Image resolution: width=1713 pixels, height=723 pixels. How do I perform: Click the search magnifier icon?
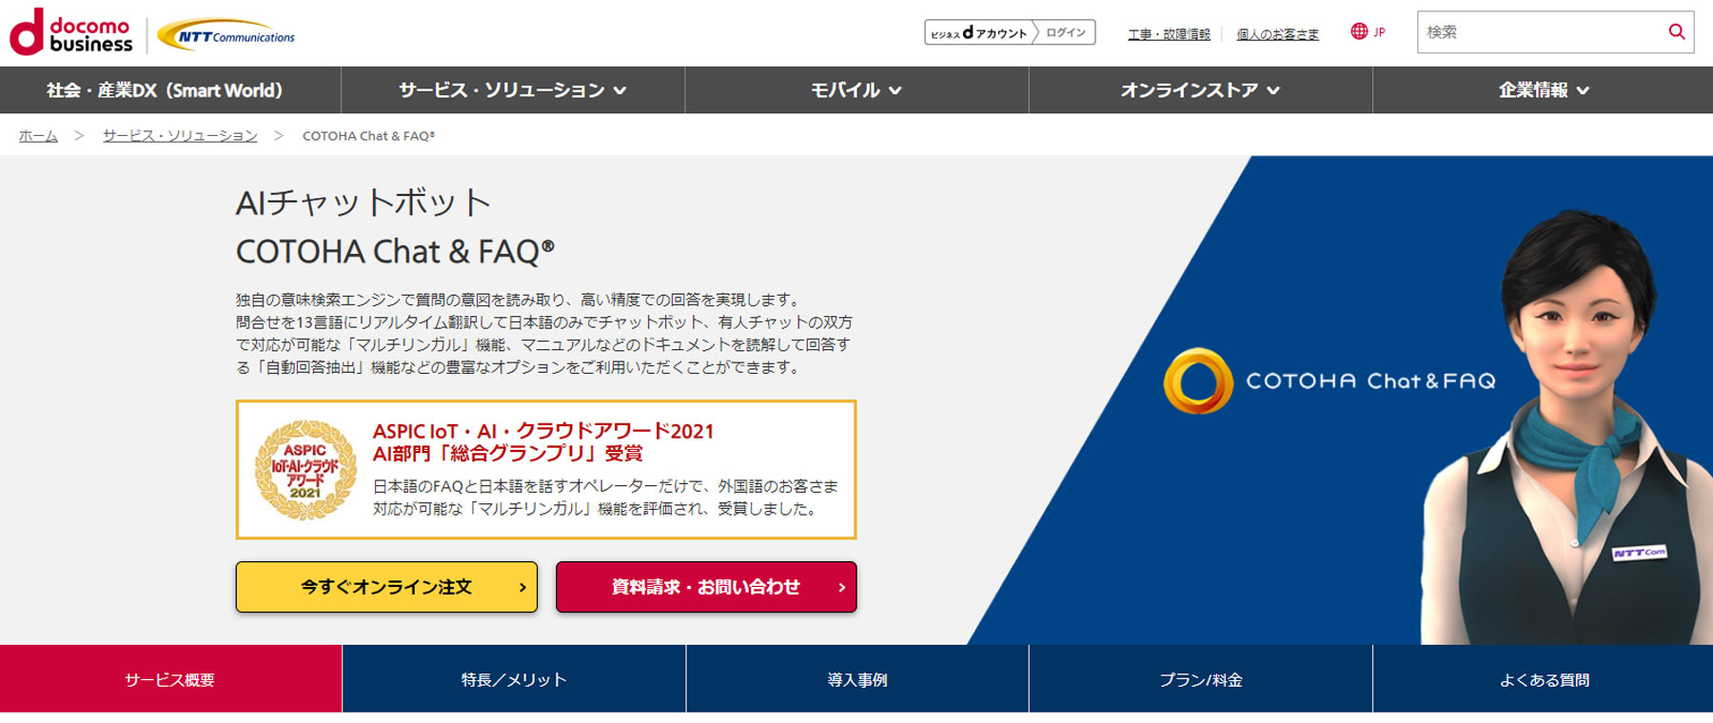pyautogui.click(x=1677, y=31)
